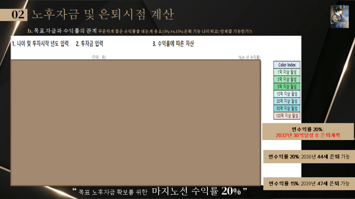This screenshot has height=199, width=355.
Task: Select the 5억 이상 달성 color swatch
Action: click(x=287, y=87)
